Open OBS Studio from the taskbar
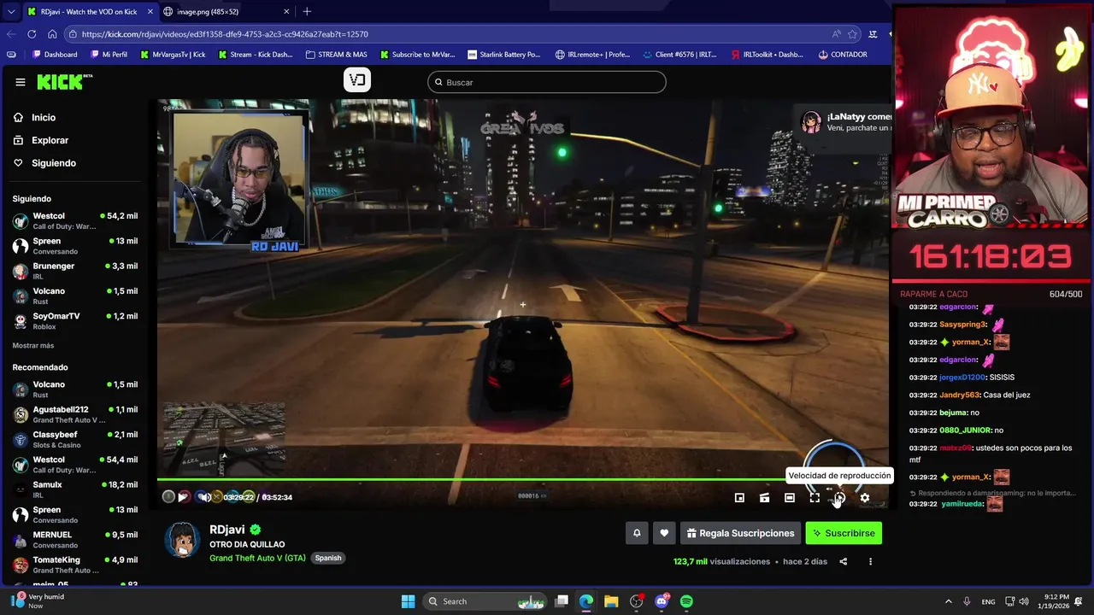1094x615 pixels. click(x=637, y=601)
